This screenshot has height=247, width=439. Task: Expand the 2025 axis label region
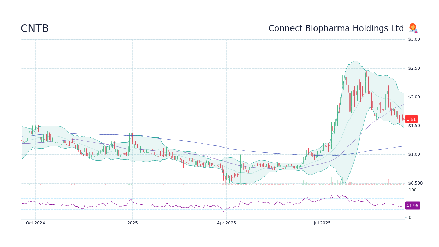coord(132,223)
